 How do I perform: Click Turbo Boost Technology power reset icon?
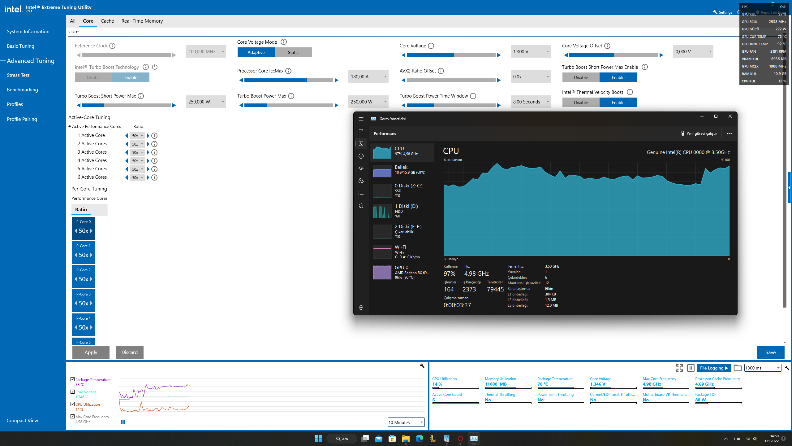[x=155, y=67]
